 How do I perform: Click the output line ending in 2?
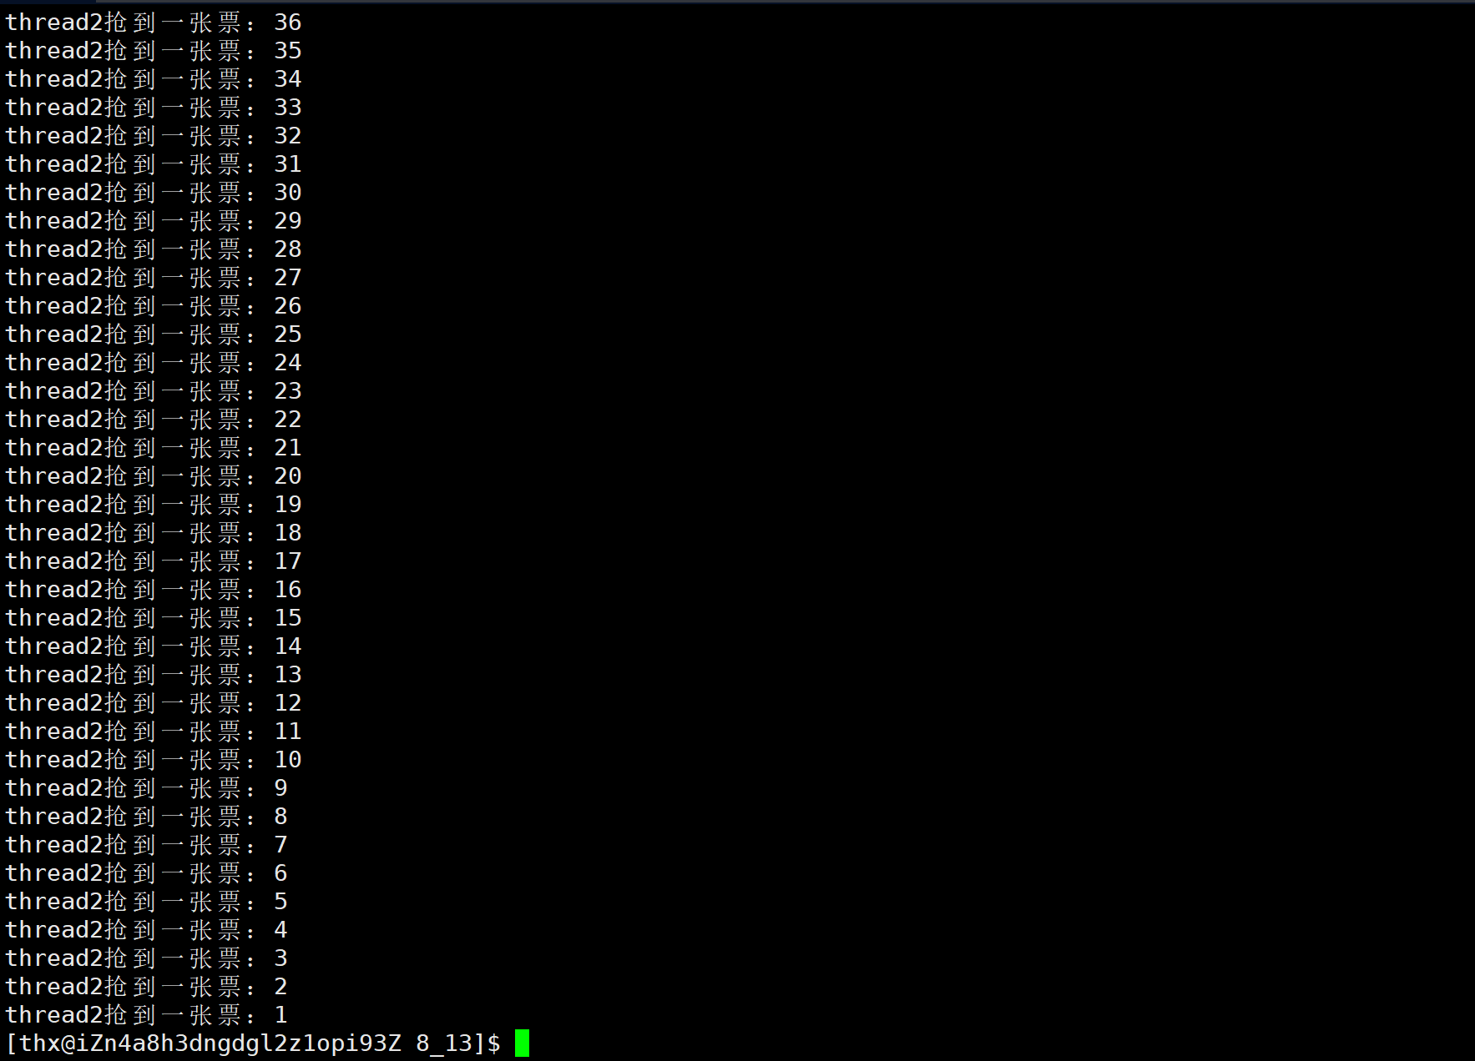click(x=147, y=987)
